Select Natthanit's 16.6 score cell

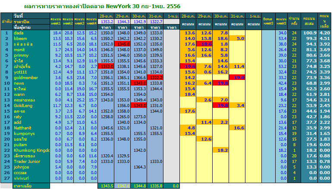[x=237, y=128]
